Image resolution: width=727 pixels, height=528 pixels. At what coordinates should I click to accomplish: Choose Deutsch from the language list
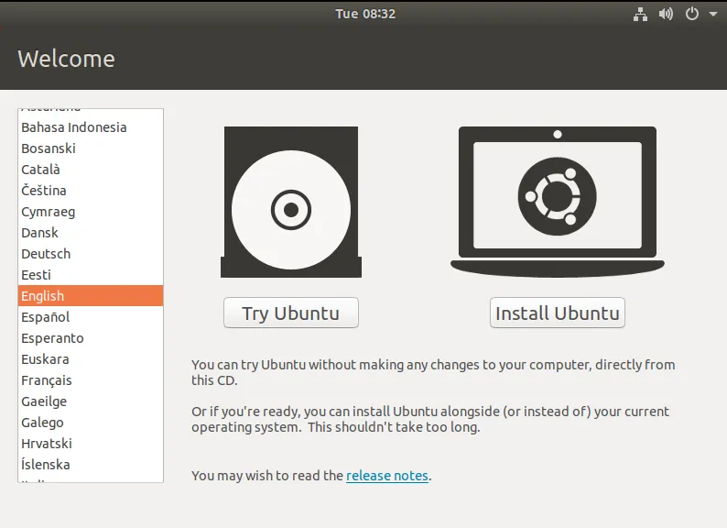point(91,254)
